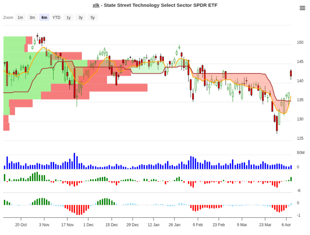The image size is (310, 235).
Task: Switch zoom to YTD
Action: tap(57, 18)
